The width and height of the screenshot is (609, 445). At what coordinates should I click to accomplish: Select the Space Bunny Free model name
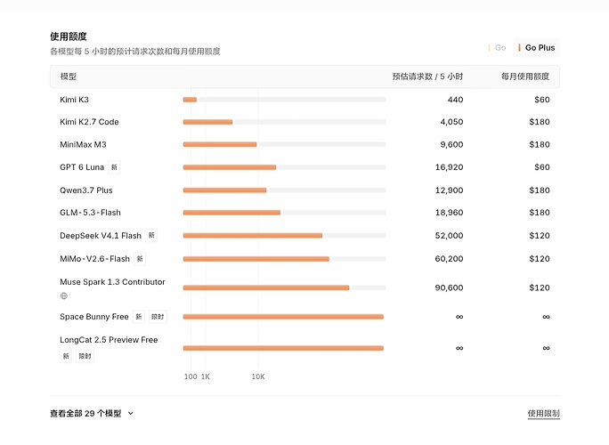94,317
